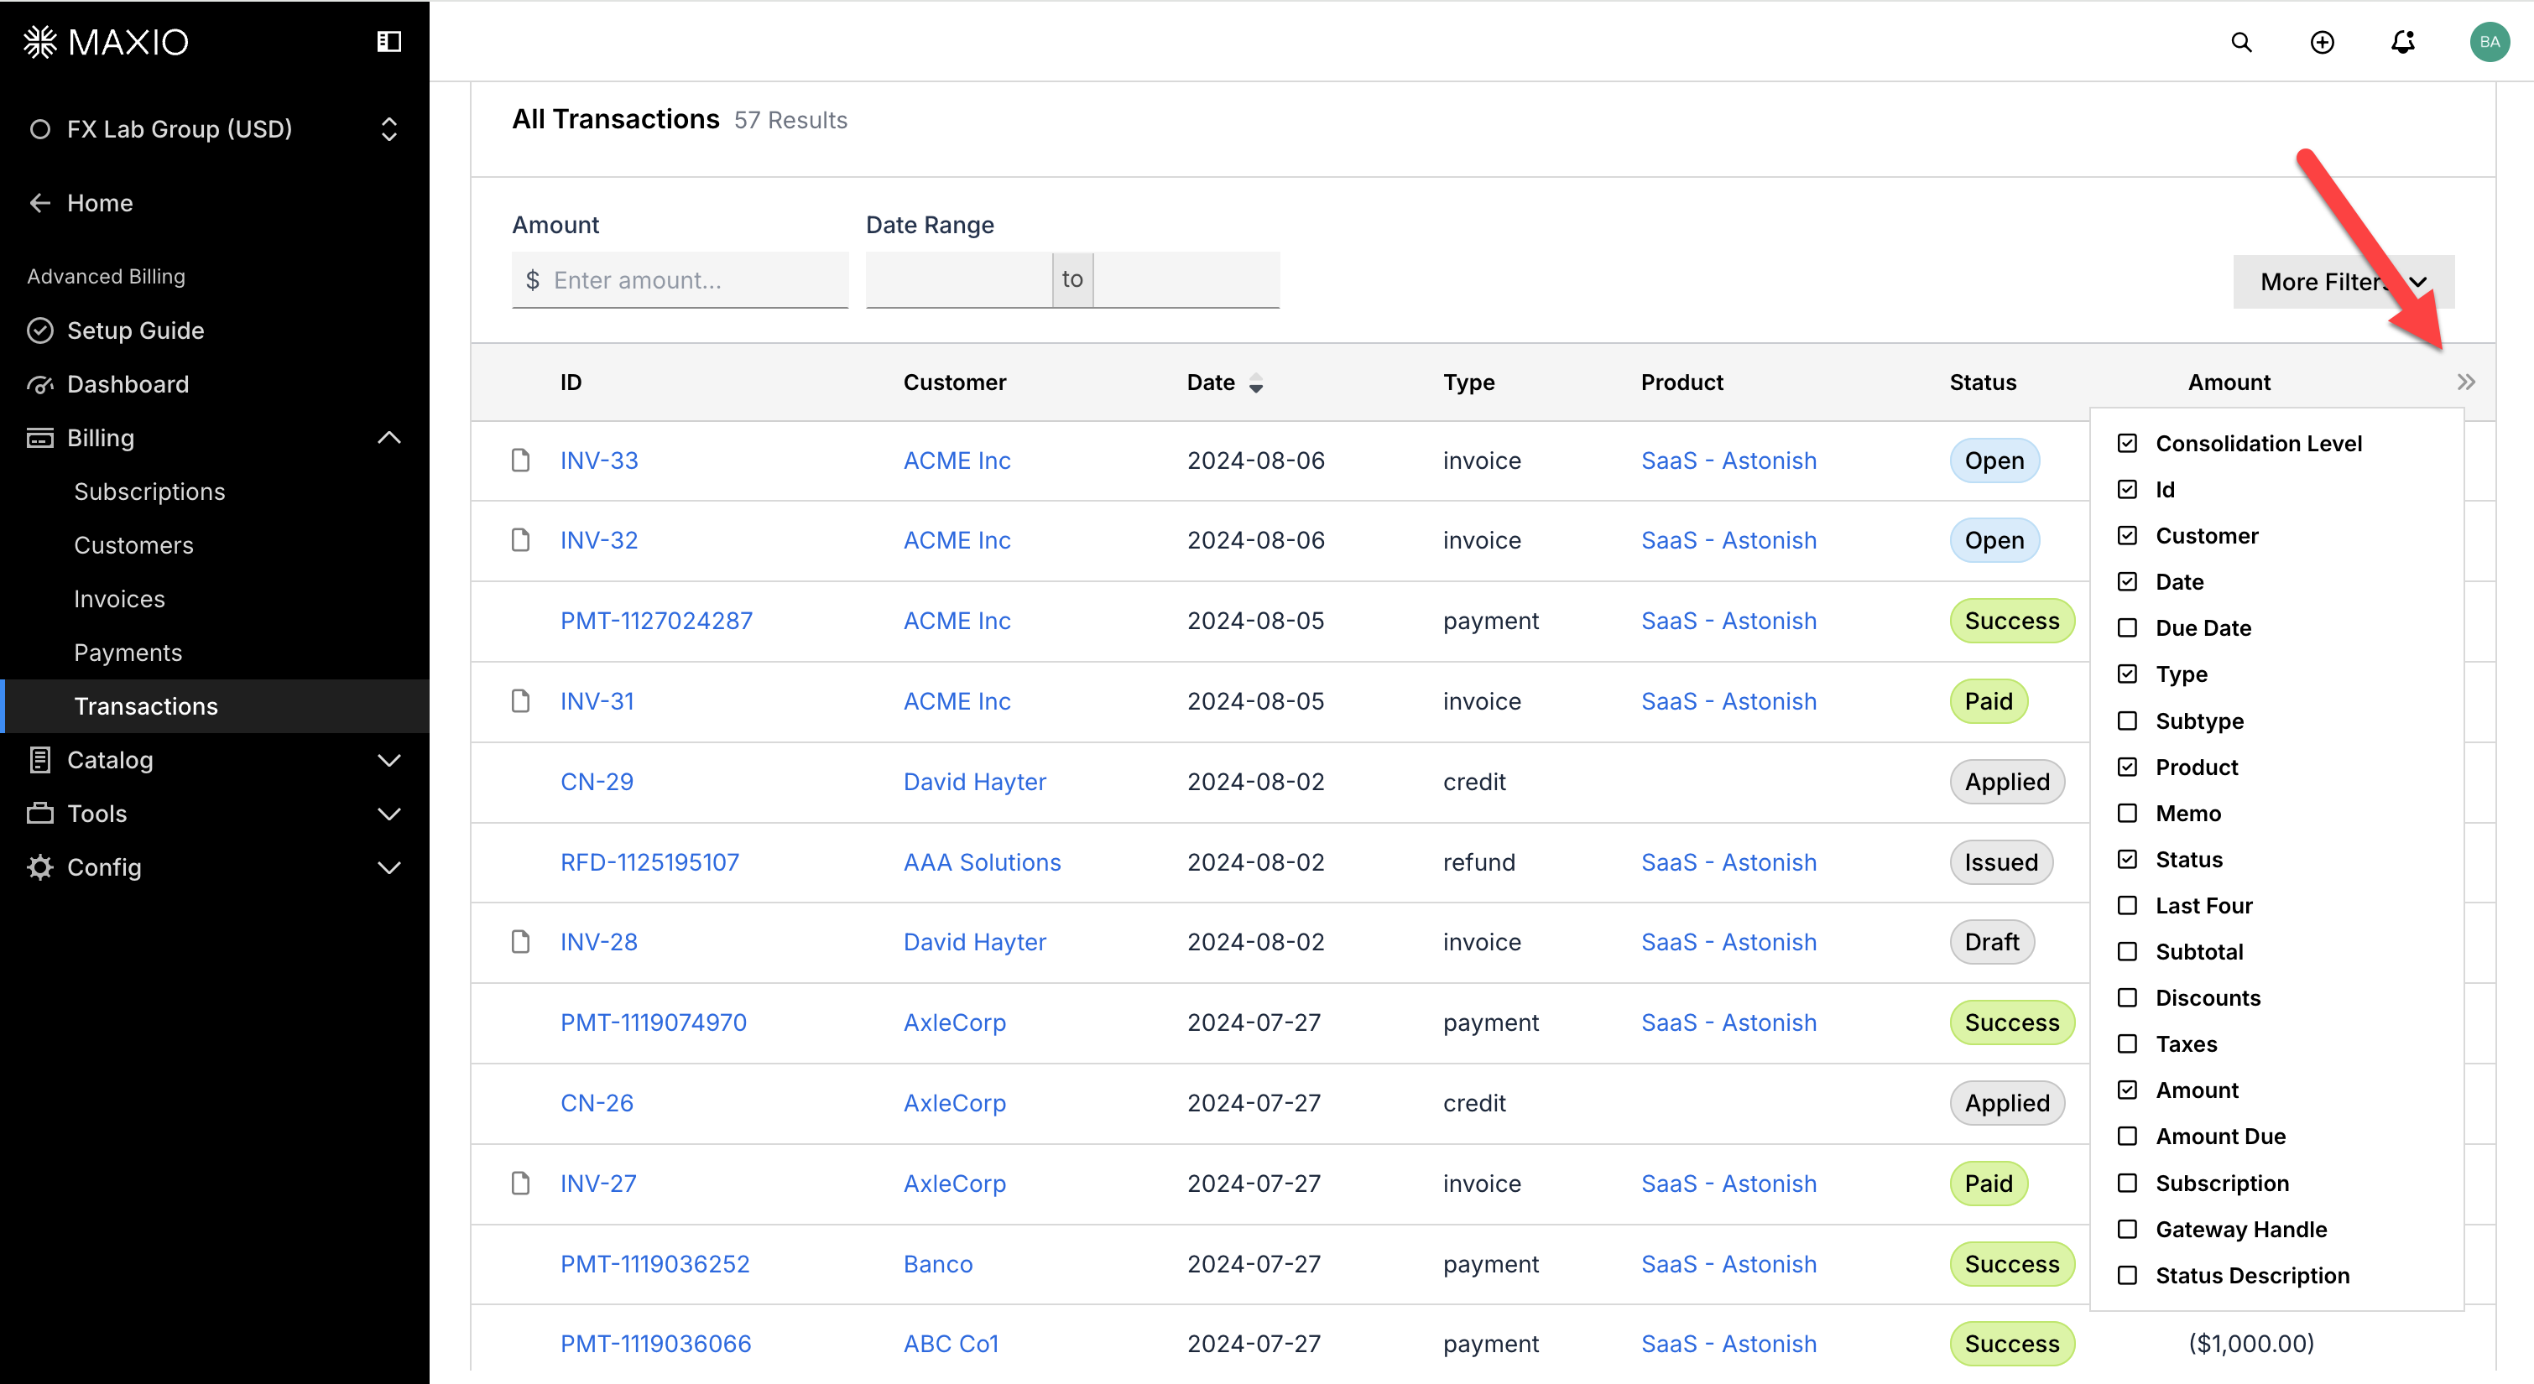Open PMT-1119036066 payment link
The image size is (2534, 1384).
pos(655,1344)
